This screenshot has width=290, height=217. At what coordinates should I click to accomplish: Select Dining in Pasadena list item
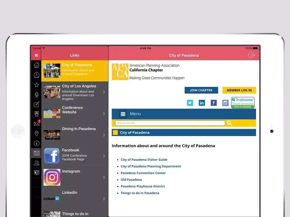point(75,135)
